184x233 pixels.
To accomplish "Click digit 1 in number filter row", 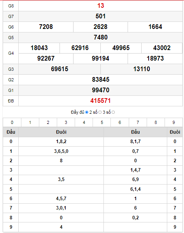I will point(30,122).
